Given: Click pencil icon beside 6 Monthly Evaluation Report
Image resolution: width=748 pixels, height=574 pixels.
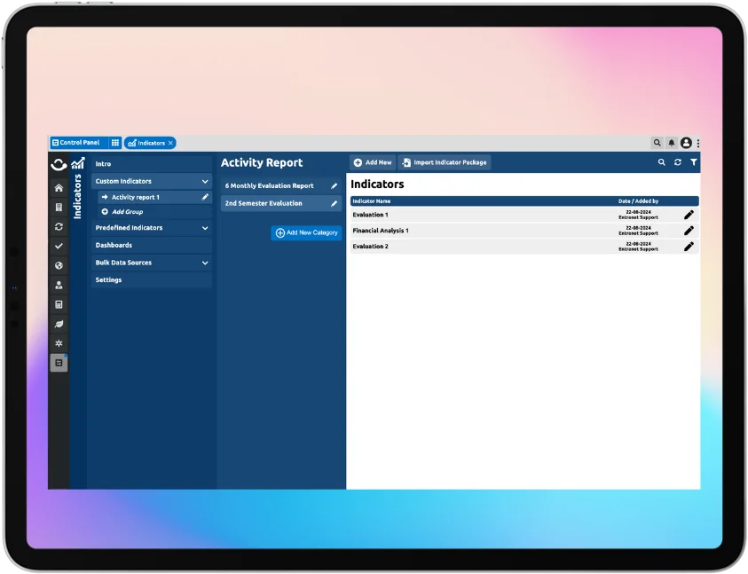Looking at the screenshot, I should coord(334,186).
